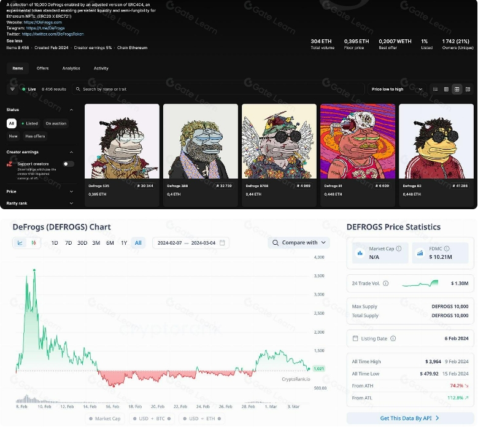Image resolution: width=478 pixels, height=427 pixels.
Task: Toggle the USD / BTC chart series
Action: point(152,418)
